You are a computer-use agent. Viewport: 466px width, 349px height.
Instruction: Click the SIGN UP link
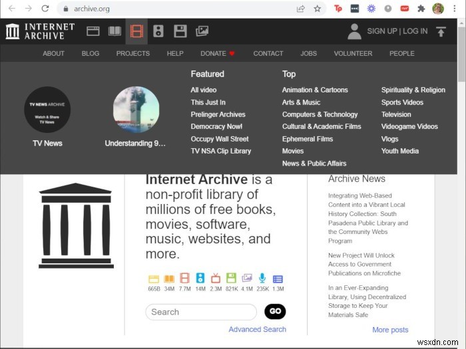[x=382, y=31]
